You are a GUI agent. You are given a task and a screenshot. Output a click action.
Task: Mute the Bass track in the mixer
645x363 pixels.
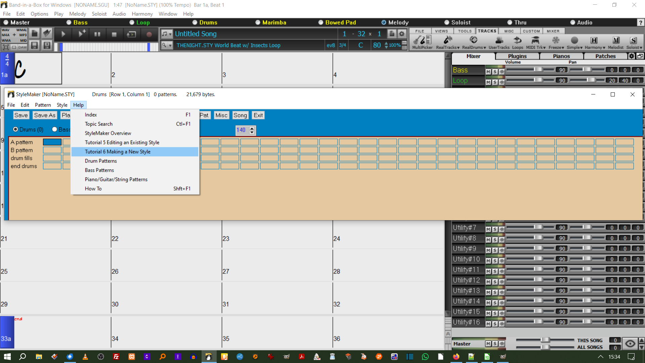[488, 72]
